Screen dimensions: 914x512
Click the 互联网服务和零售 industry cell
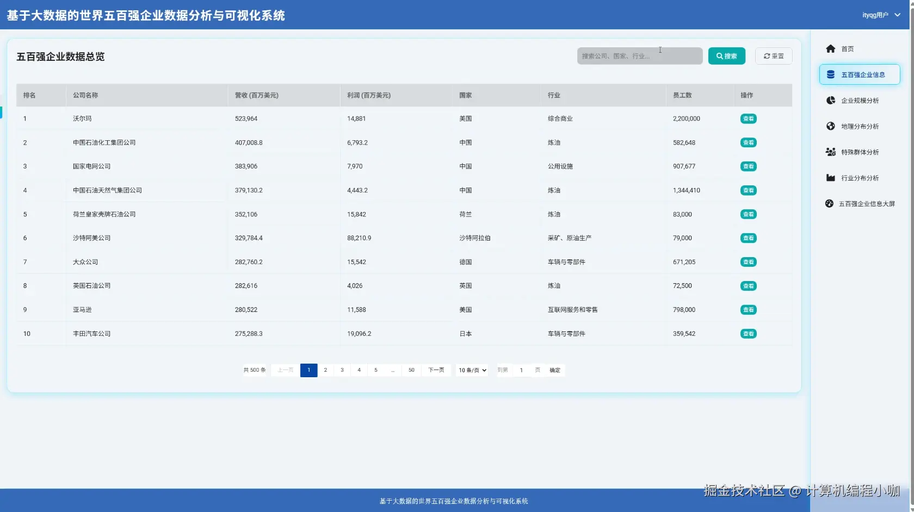[573, 310]
